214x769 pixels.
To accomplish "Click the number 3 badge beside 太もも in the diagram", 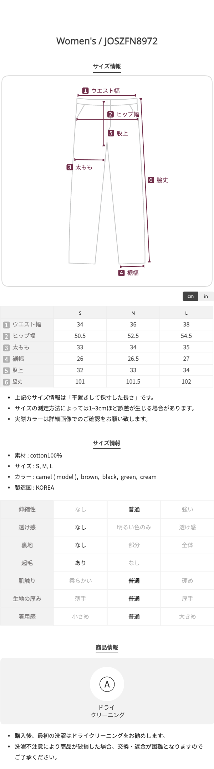I will coord(70,167).
